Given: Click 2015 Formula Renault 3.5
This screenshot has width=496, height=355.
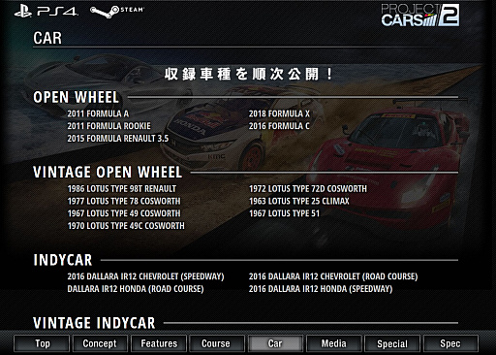Looking at the screenshot, I should pyautogui.click(x=118, y=139).
